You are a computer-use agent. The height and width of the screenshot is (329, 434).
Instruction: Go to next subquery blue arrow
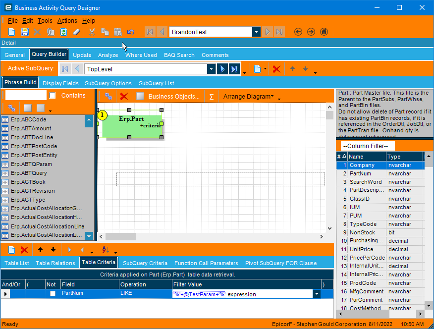pyautogui.click(x=222, y=69)
